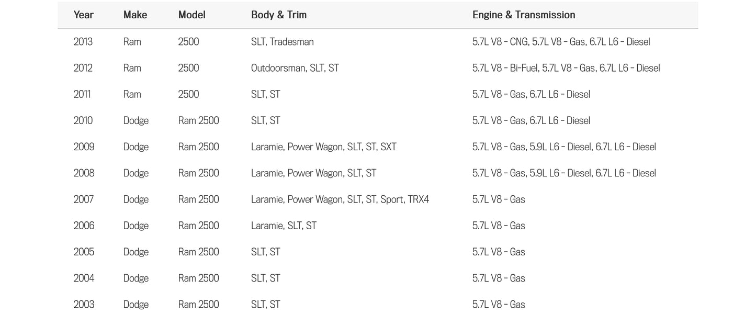Viewport: 756px width, 314px height.
Task: Select the engine cell with 5.7L V8 - Bi-Fuel
Action: 566,68
